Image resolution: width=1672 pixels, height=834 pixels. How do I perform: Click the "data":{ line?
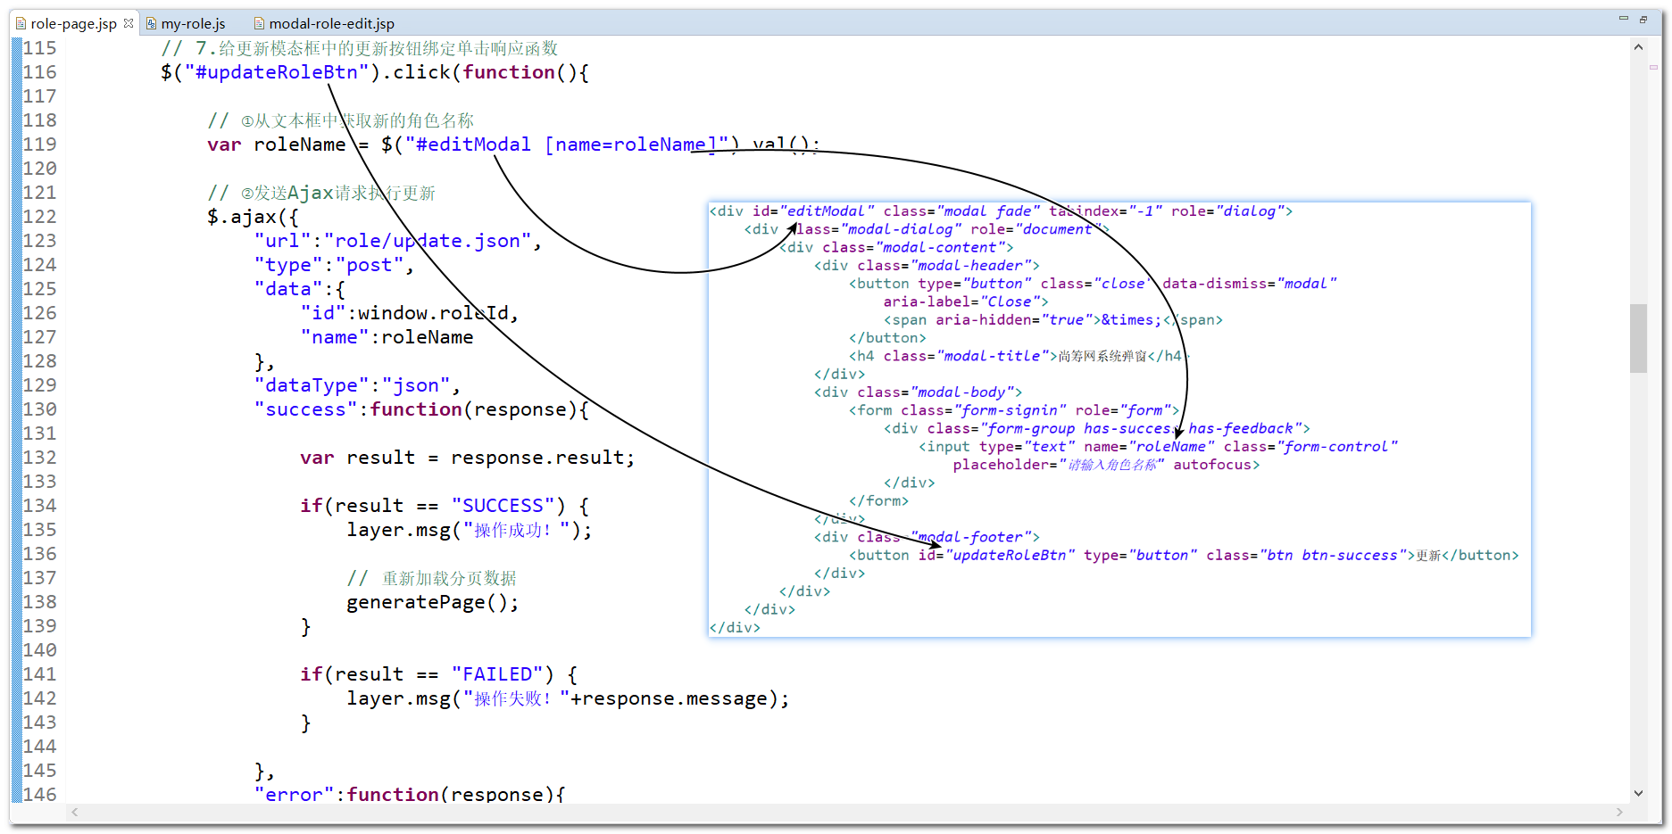299,289
